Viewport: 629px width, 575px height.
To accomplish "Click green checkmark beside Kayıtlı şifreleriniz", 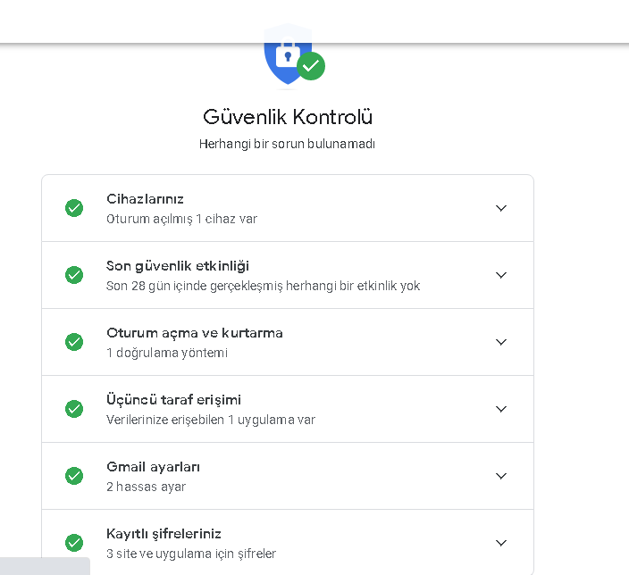I will pyautogui.click(x=74, y=543).
